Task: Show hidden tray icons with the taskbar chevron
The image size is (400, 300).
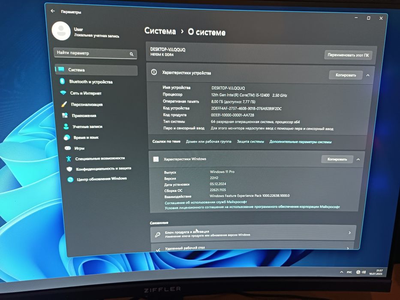Action: [342, 272]
